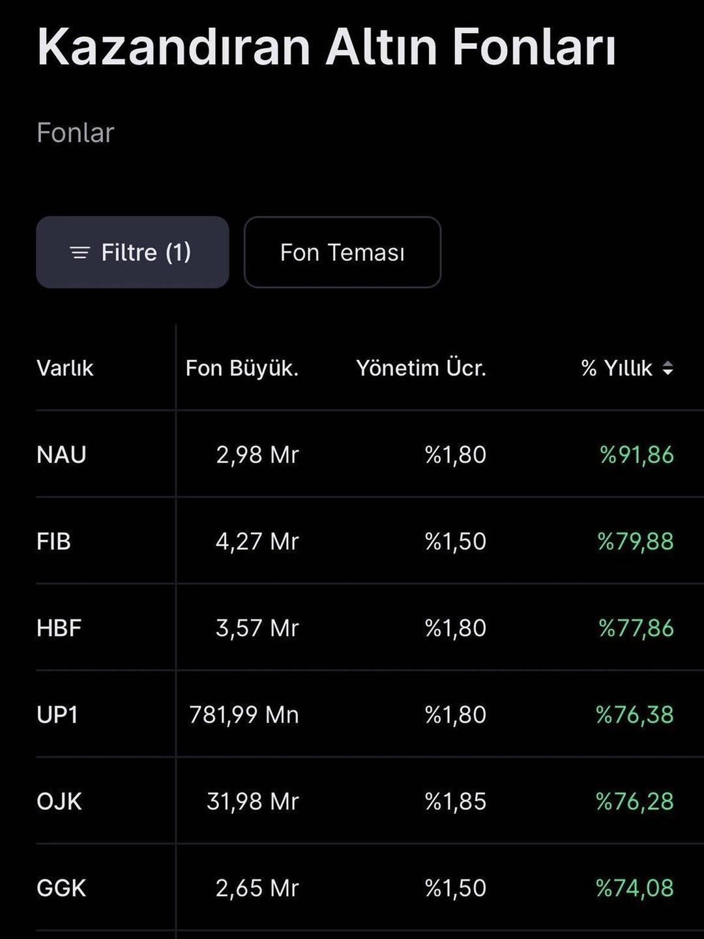Open the Fon Teması selector
This screenshot has height=939, width=704.
(x=342, y=252)
